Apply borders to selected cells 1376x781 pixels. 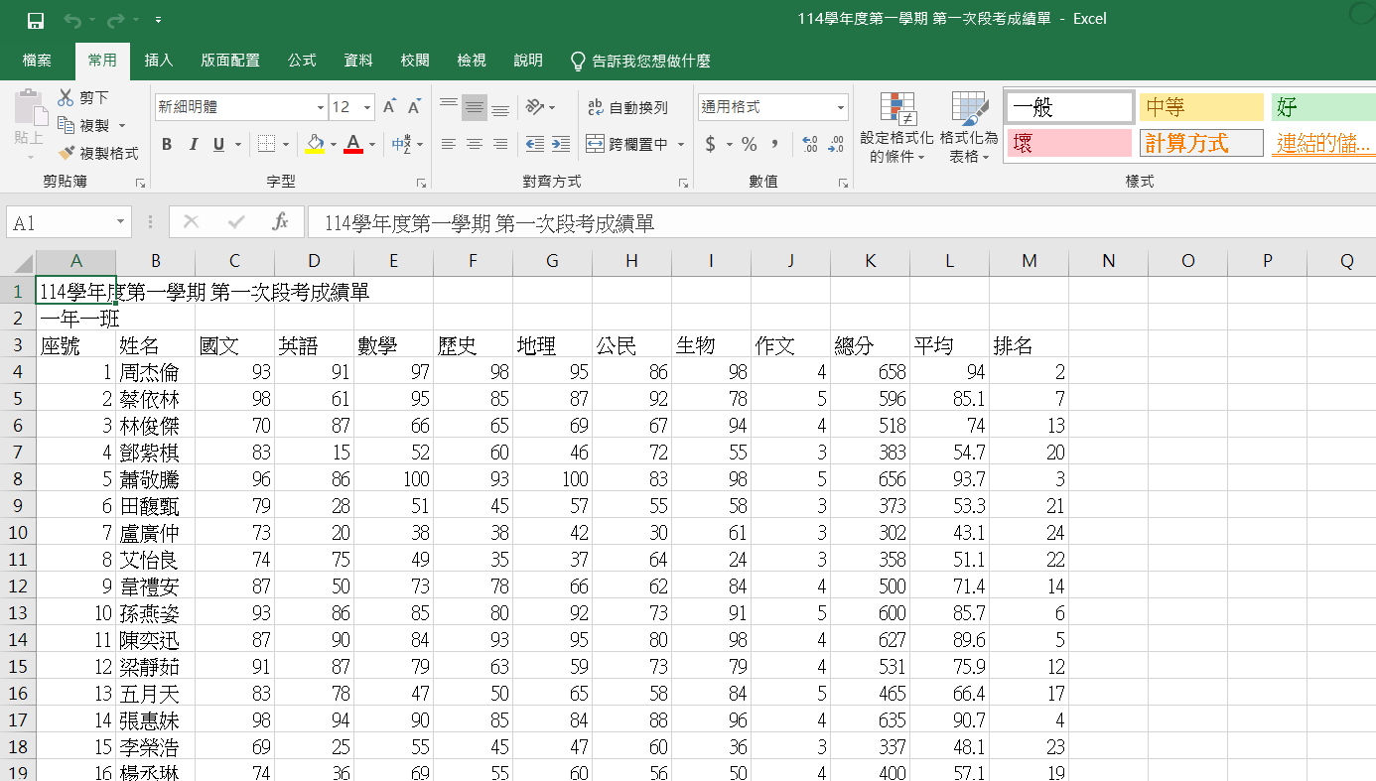pos(265,144)
